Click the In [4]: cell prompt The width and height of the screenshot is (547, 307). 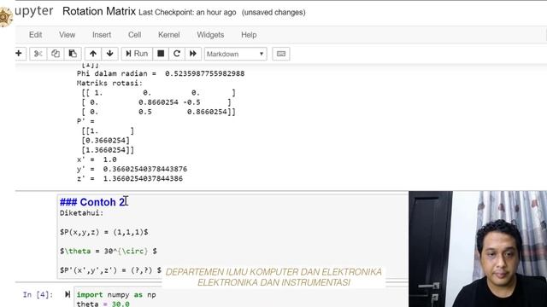pos(38,295)
